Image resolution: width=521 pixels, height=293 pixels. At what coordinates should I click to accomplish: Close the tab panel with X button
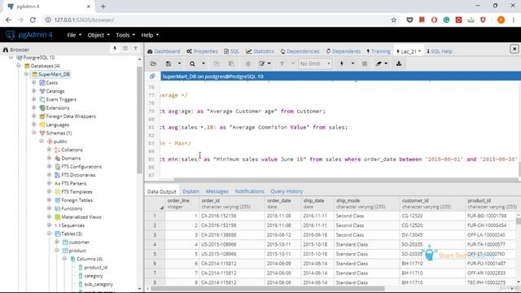point(514,49)
